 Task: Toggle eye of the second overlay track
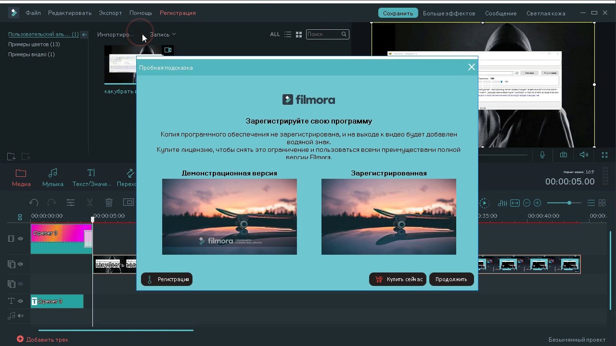21,284
